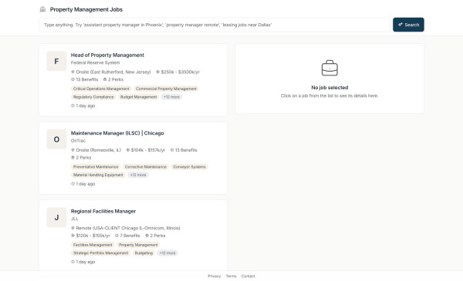Select the Conveyor Systems tag
This screenshot has width=463, height=281.
coord(189,167)
